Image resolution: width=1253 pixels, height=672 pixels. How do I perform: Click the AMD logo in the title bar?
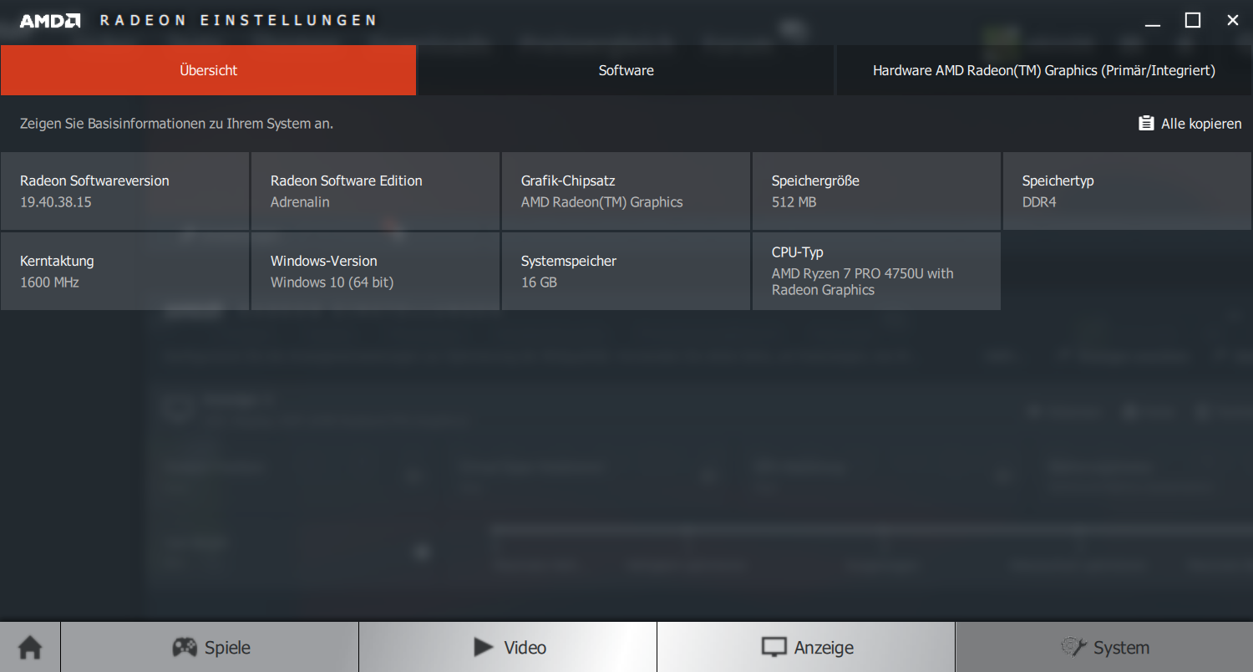click(50, 21)
